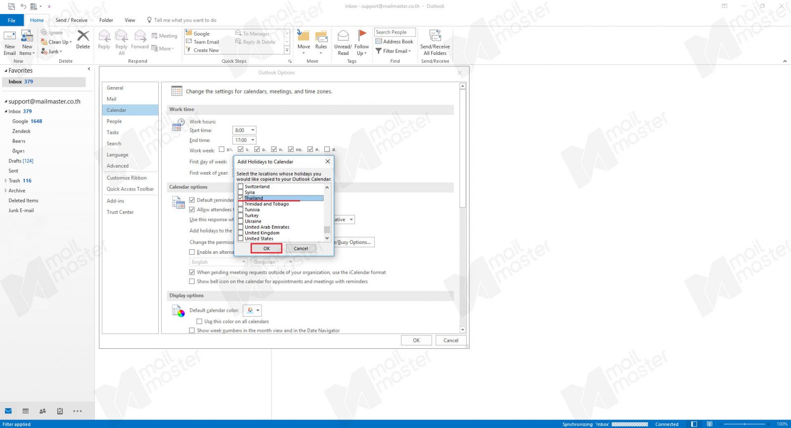Click OK in Outlook Options dialog

pos(416,340)
